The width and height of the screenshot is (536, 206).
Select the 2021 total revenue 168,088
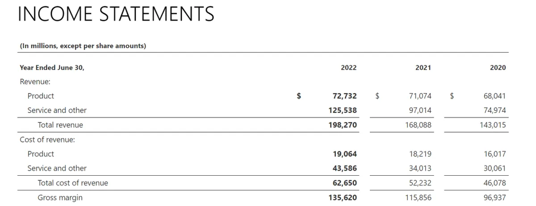pyautogui.click(x=418, y=125)
